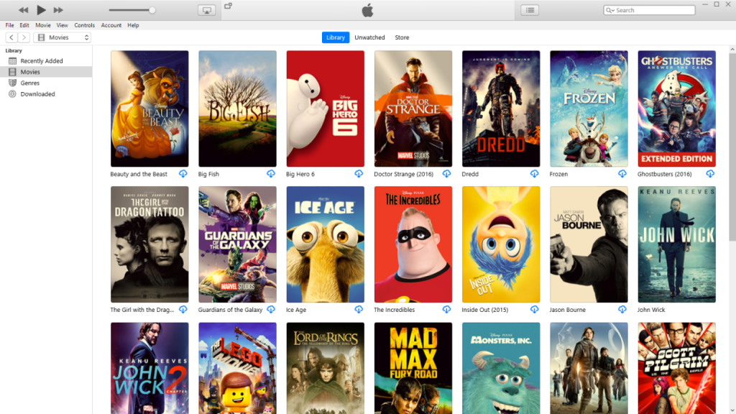Open the Frozen poster
This screenshot has height=414, width=736.
589,109
